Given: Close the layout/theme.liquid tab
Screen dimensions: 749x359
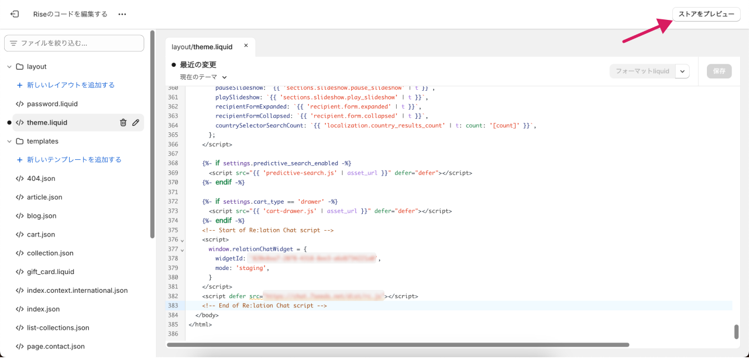Looking at the screenshot, I should pos(246,46).
